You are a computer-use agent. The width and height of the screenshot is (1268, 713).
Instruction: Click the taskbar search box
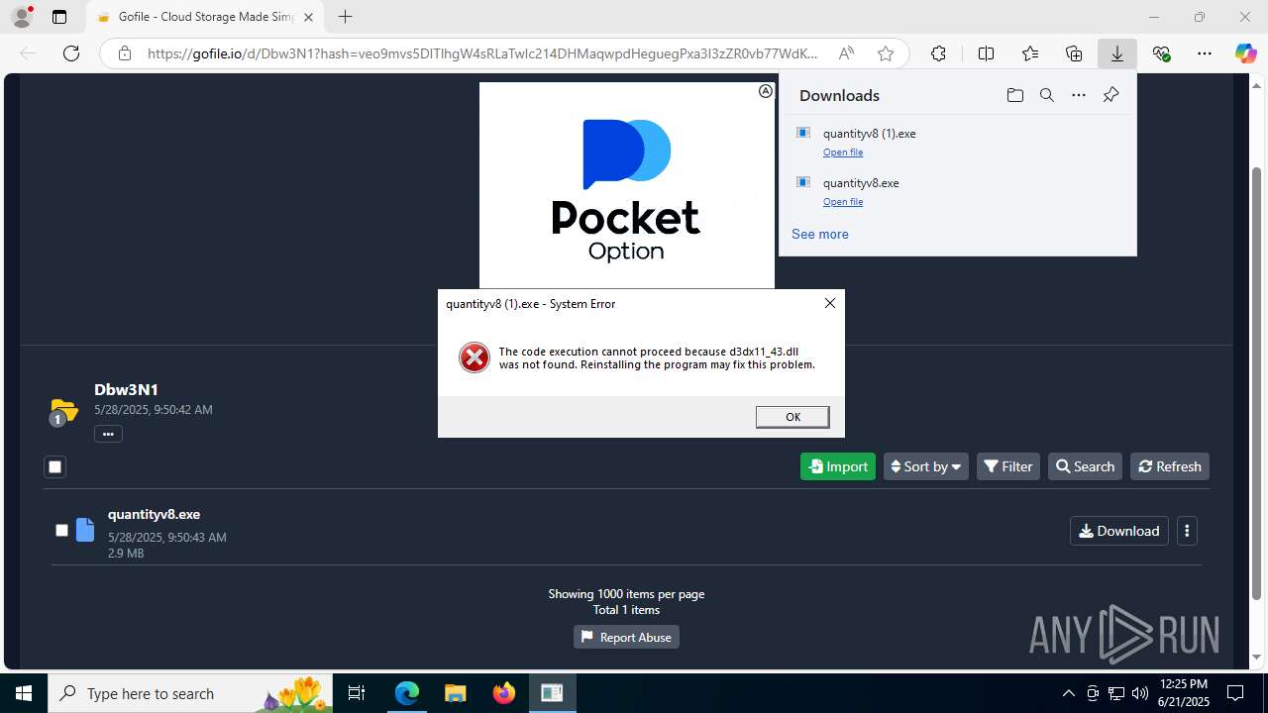click(x=190, y=693)
